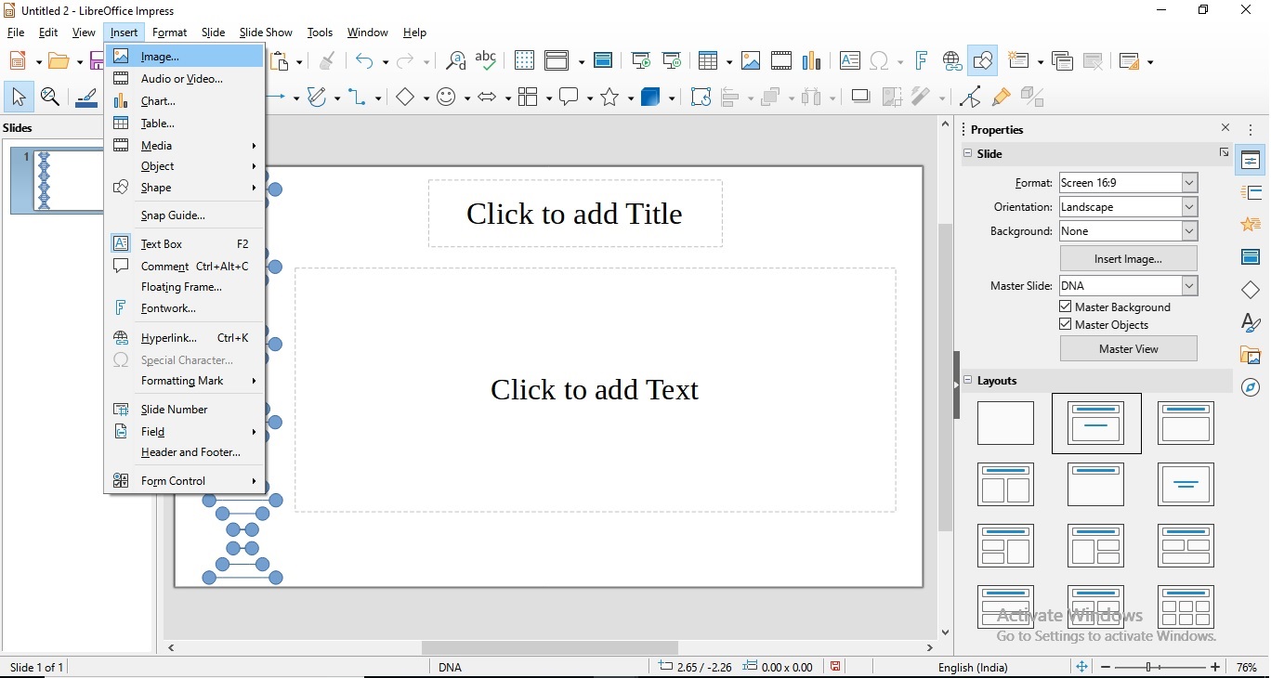Open the Master Slides sidebar panel
1271x678 pixels.
pyautogui.click(x=1250, y=257)
